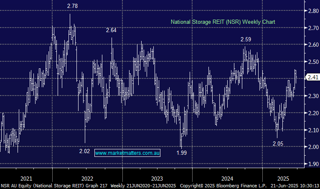320x189 pixels.
Task: Click the 2.10 price axis value
Action: (313, 130)
